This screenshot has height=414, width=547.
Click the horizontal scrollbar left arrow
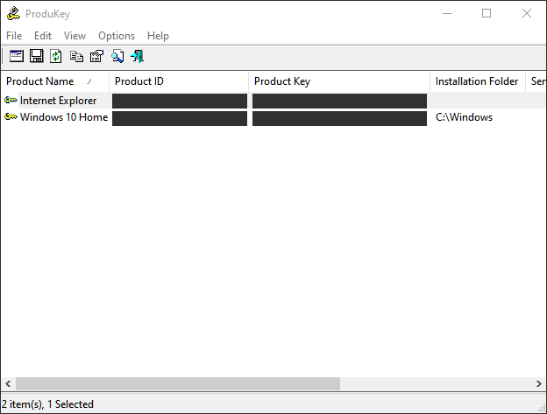(x=8, y=383)
